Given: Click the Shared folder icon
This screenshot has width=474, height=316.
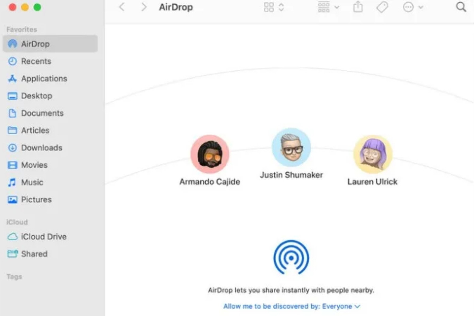Looking at the screenshot, I should coord(13,254).
